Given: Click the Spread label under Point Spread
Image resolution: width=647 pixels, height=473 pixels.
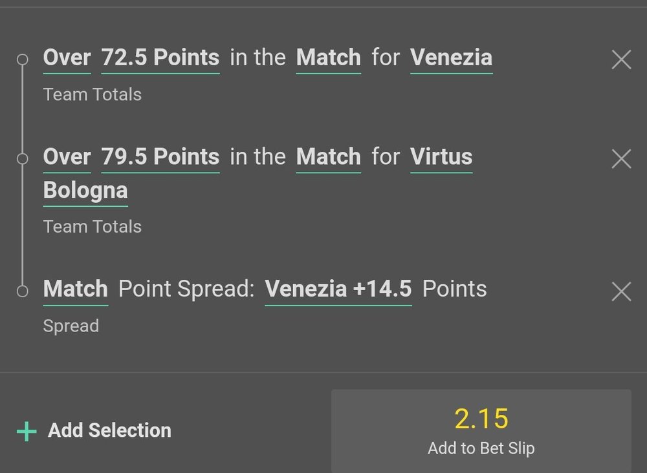Looking at the screenshot, I should 71,326.
